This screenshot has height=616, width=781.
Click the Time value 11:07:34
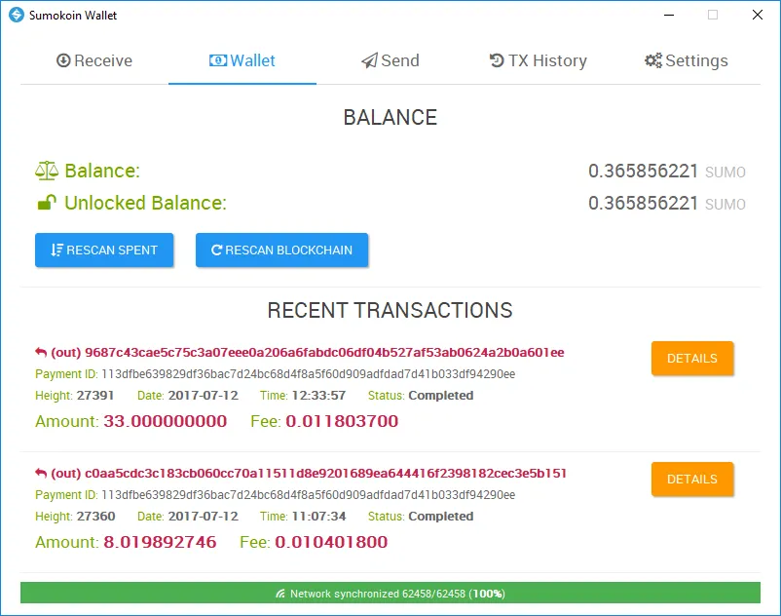coord(318,517)
